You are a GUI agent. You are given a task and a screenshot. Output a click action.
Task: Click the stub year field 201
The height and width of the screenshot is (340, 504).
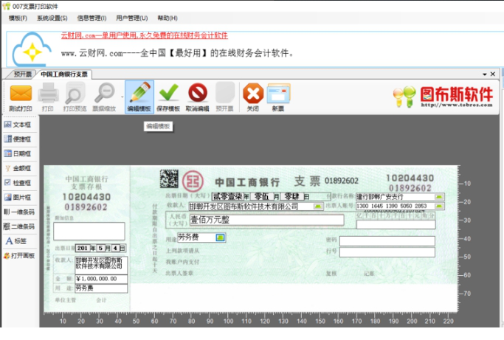click(83, 248)
